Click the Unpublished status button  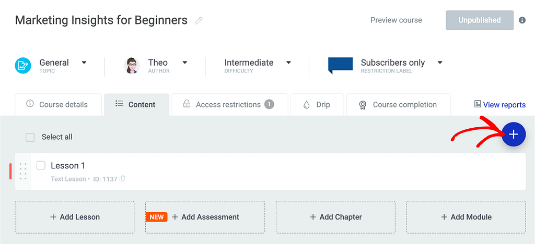(x=480, y=20)
